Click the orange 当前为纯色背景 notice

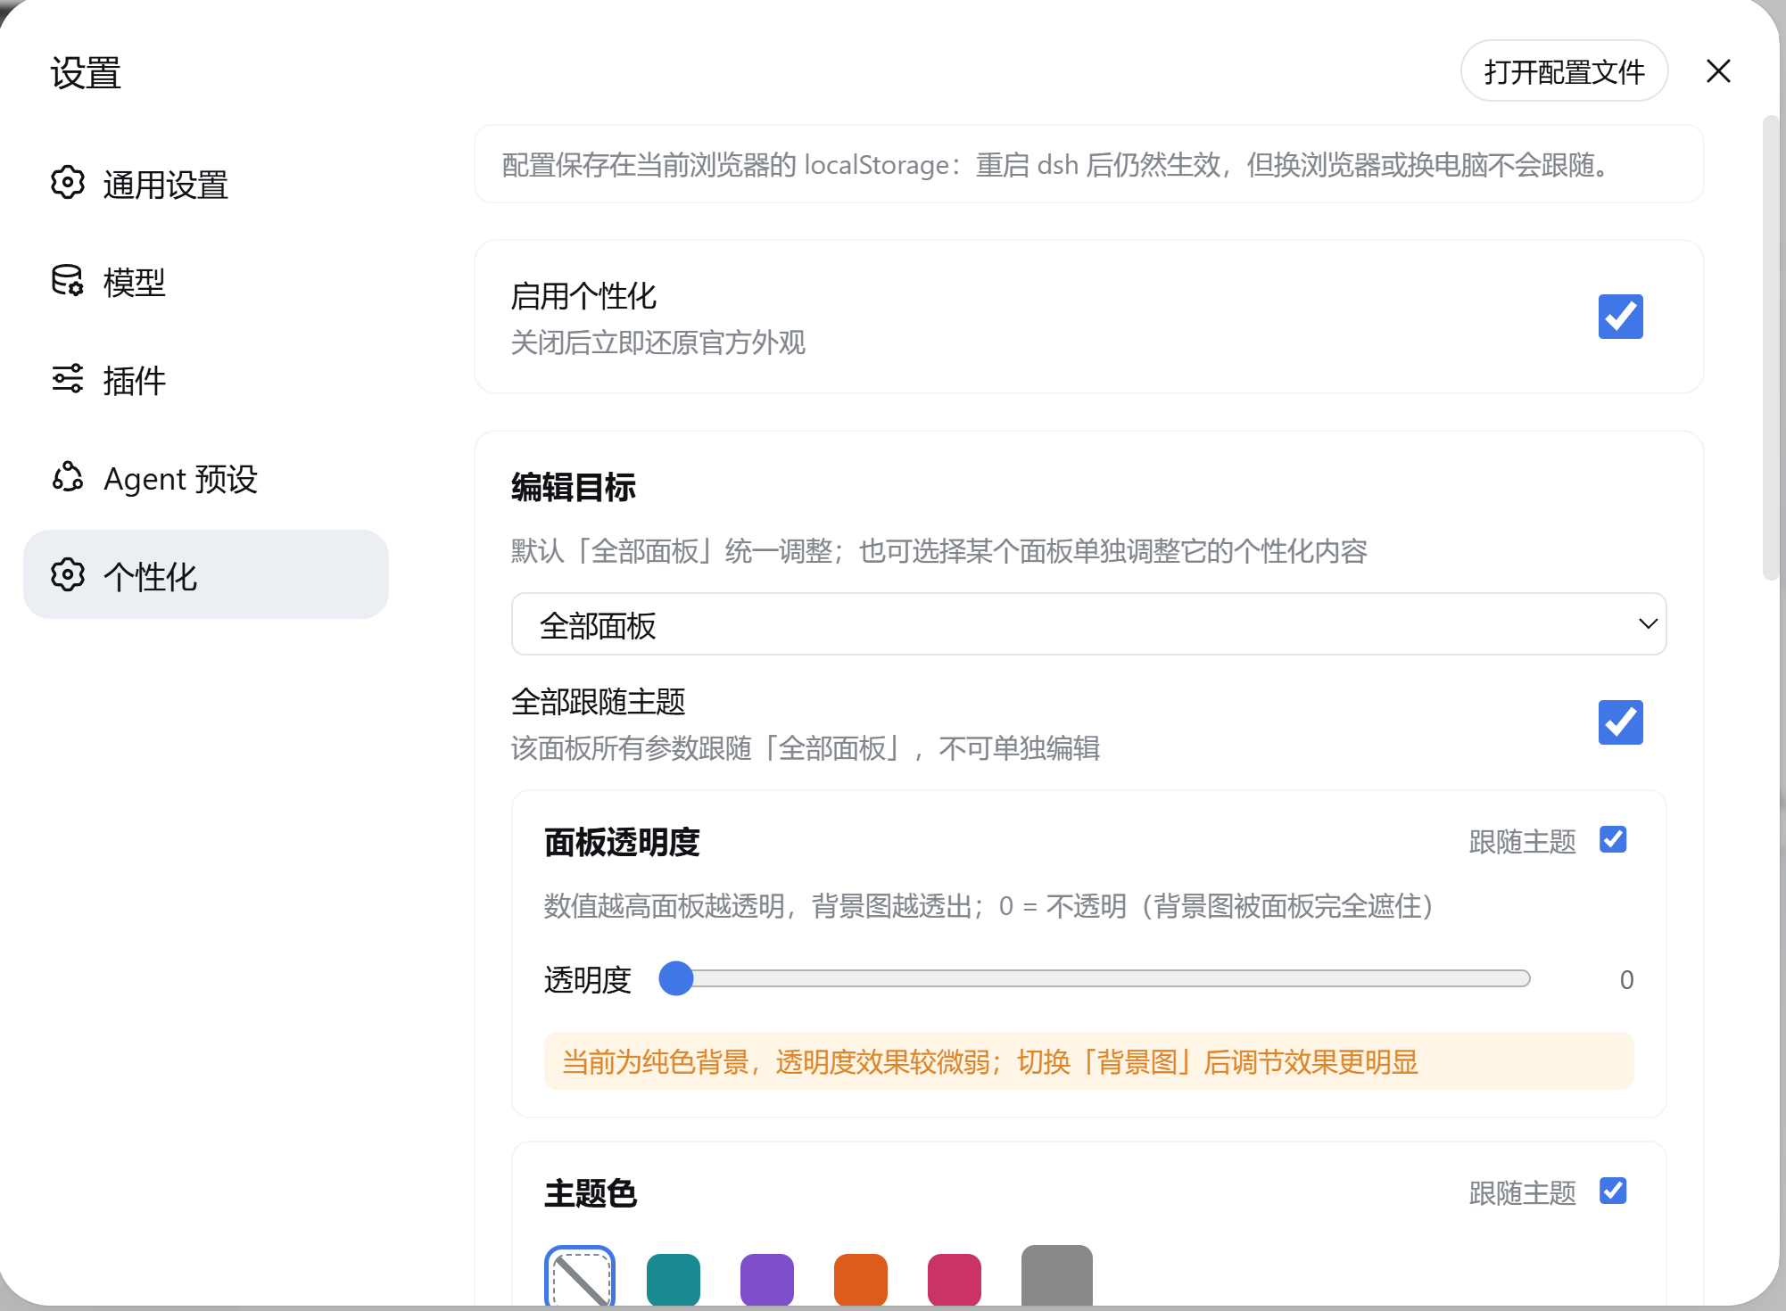pyautogui.click(x=1088, y=1061)
